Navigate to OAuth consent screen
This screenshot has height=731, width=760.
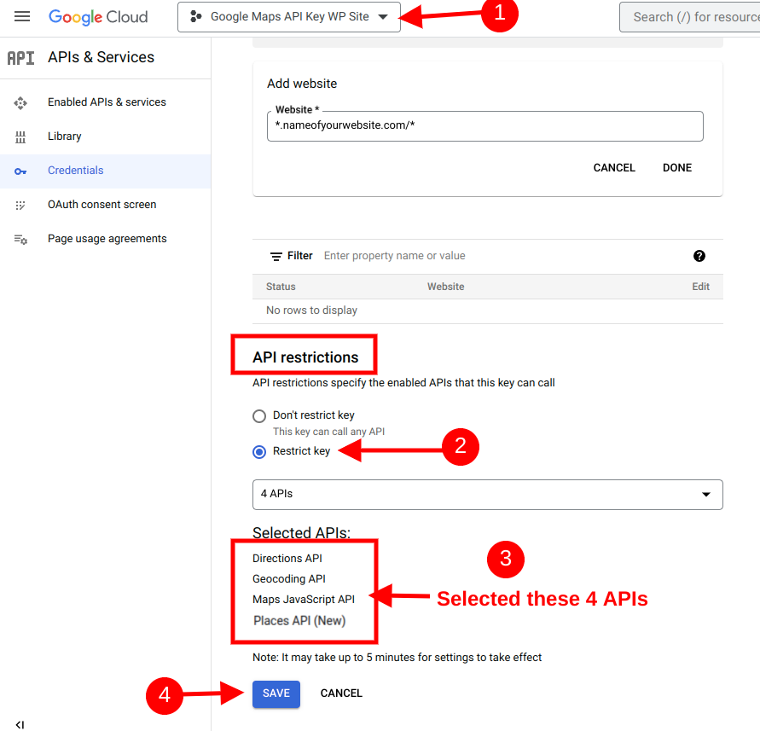101,204
